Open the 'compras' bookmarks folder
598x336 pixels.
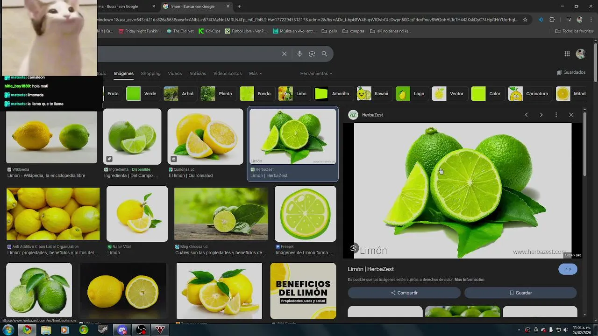[x=354, y=31]
